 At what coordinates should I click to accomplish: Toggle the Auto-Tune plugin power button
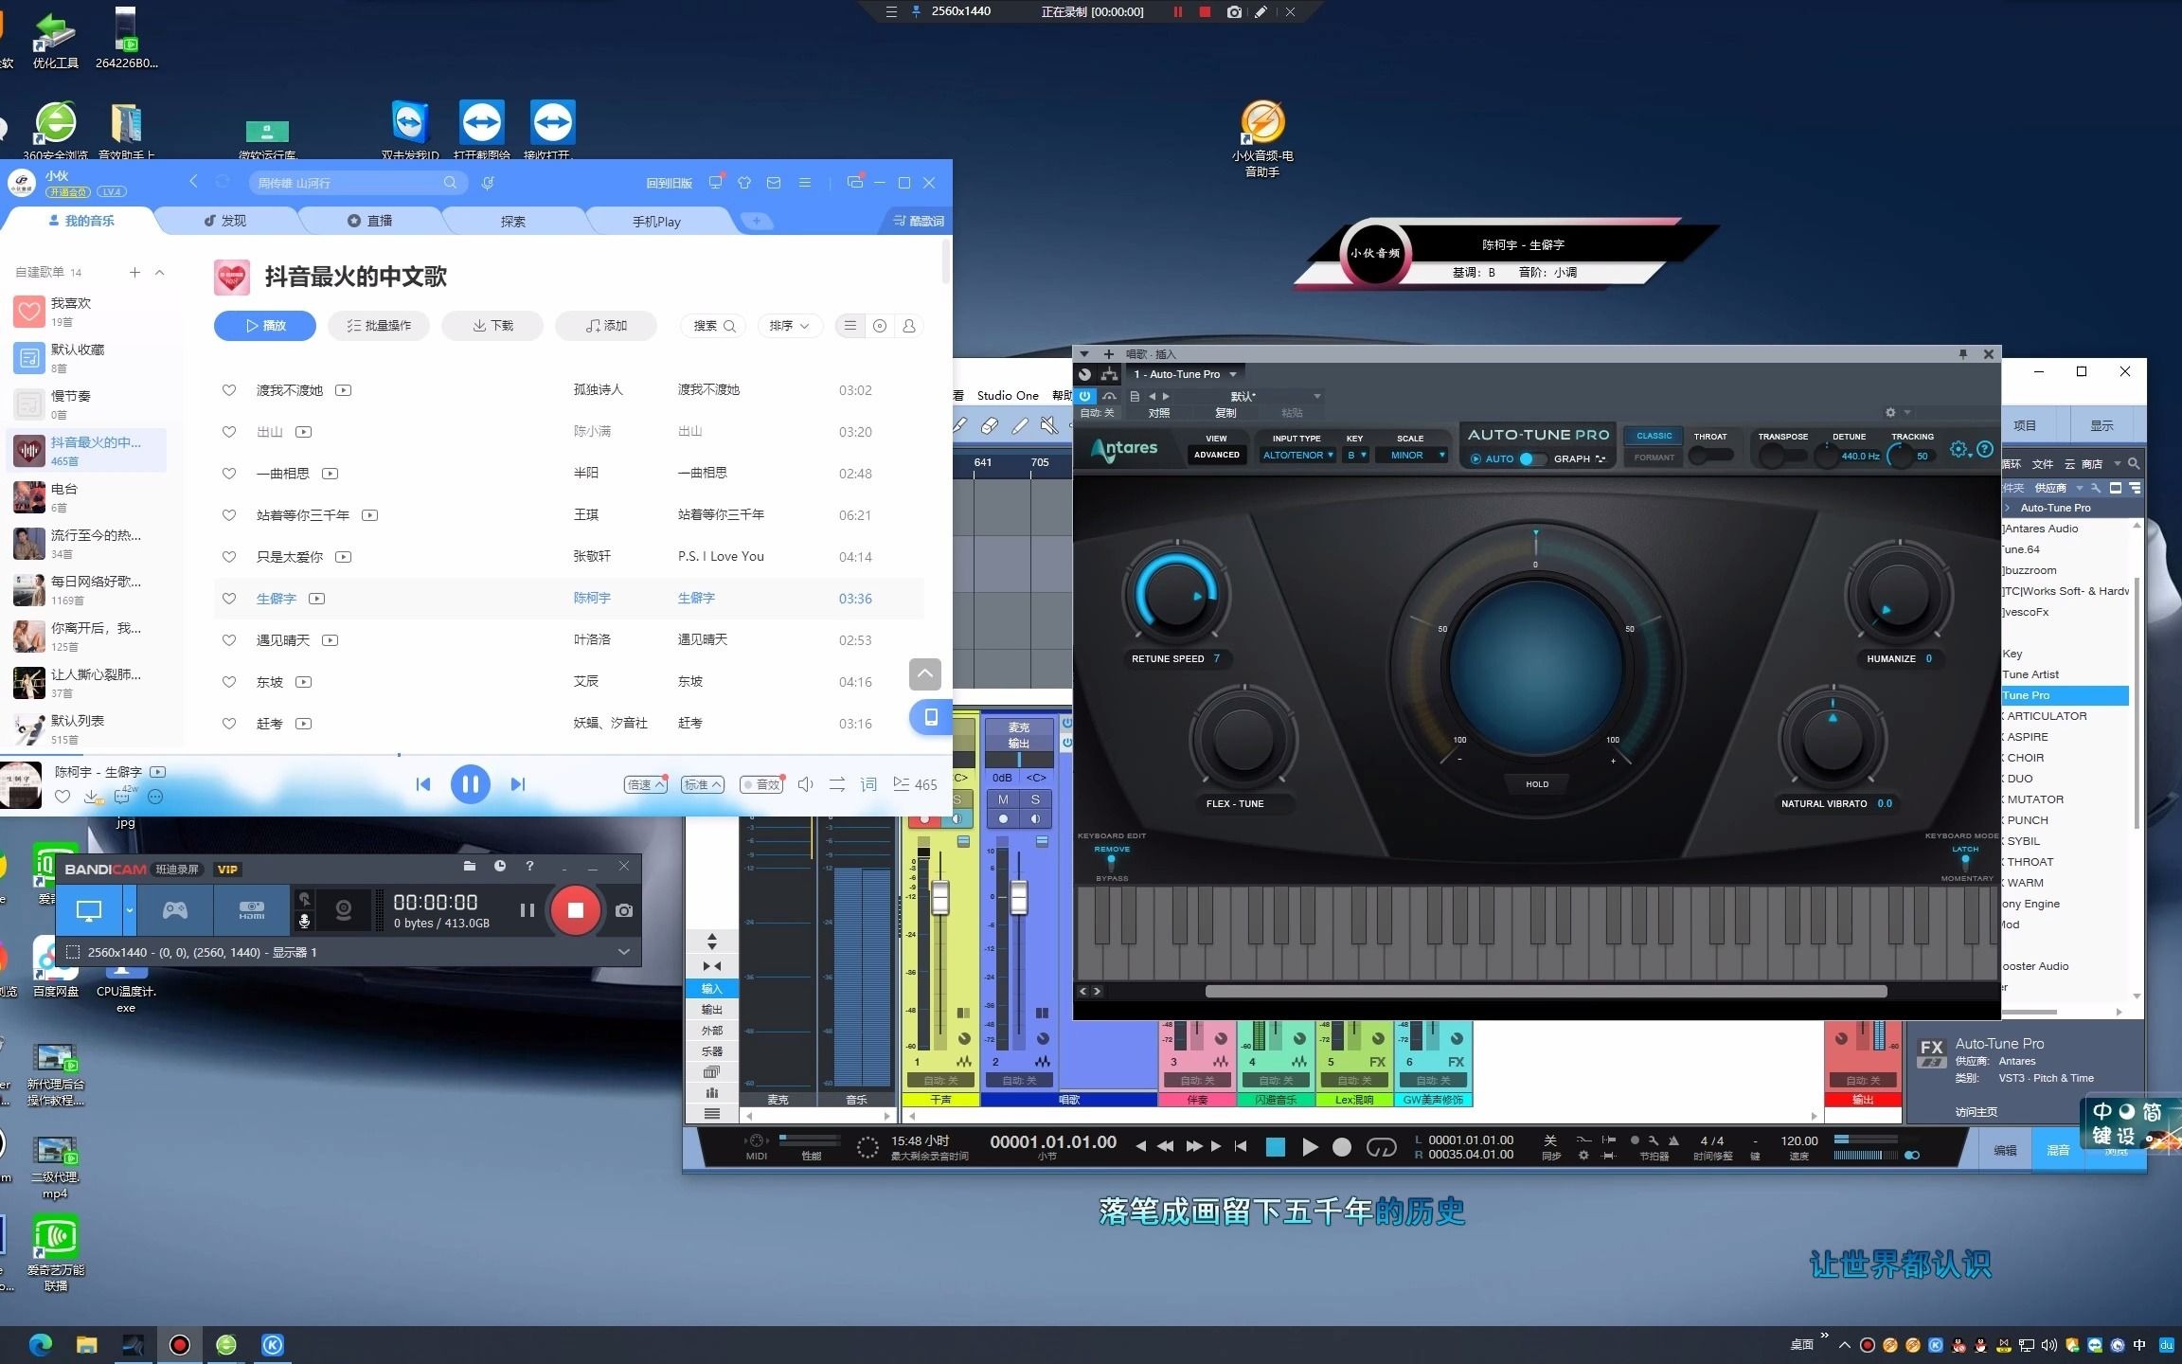pos(1085,396)
